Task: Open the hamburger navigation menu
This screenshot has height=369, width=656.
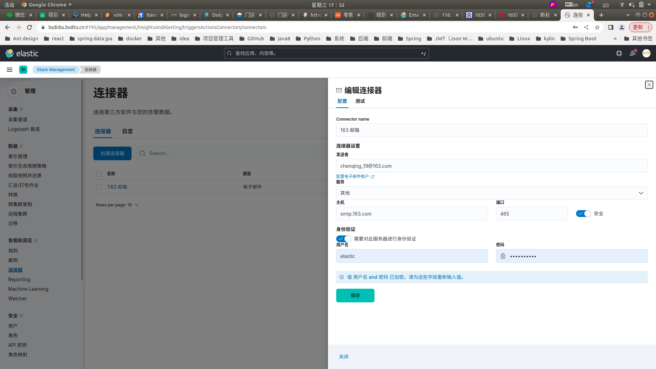Action: 10,70
